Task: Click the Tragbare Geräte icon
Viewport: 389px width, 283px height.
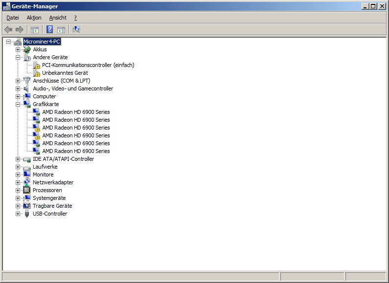Action: coord(27,206)
